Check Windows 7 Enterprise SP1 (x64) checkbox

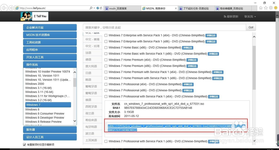pos(106,35)
